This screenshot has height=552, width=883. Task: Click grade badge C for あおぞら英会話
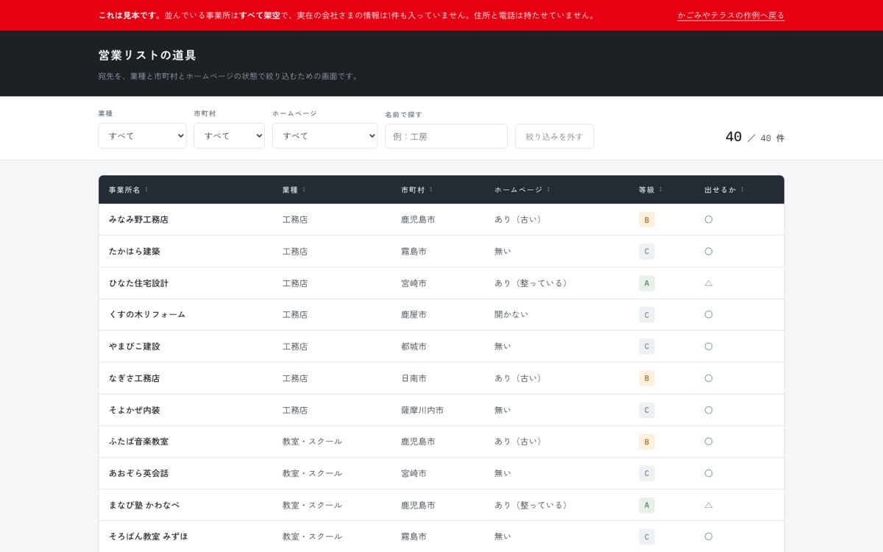[x=647, y=473]
